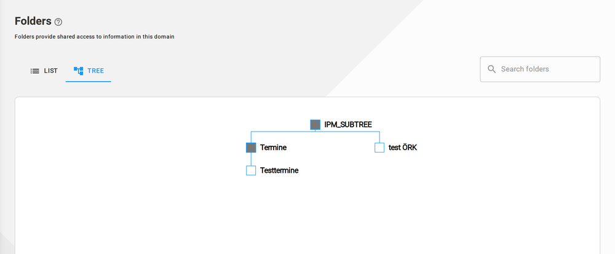Select the IPM_SUBTREE folder label

(x=348, y=125)
